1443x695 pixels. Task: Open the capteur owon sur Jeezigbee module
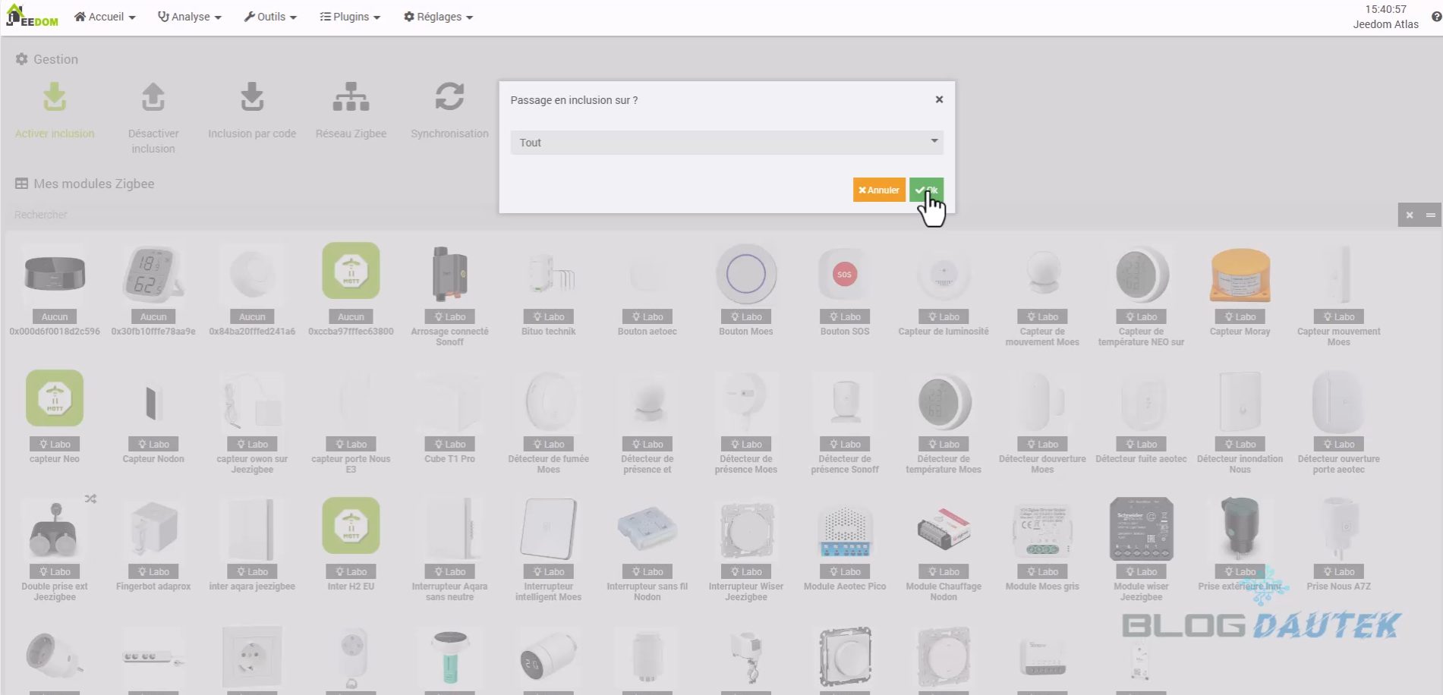(252, 422)
